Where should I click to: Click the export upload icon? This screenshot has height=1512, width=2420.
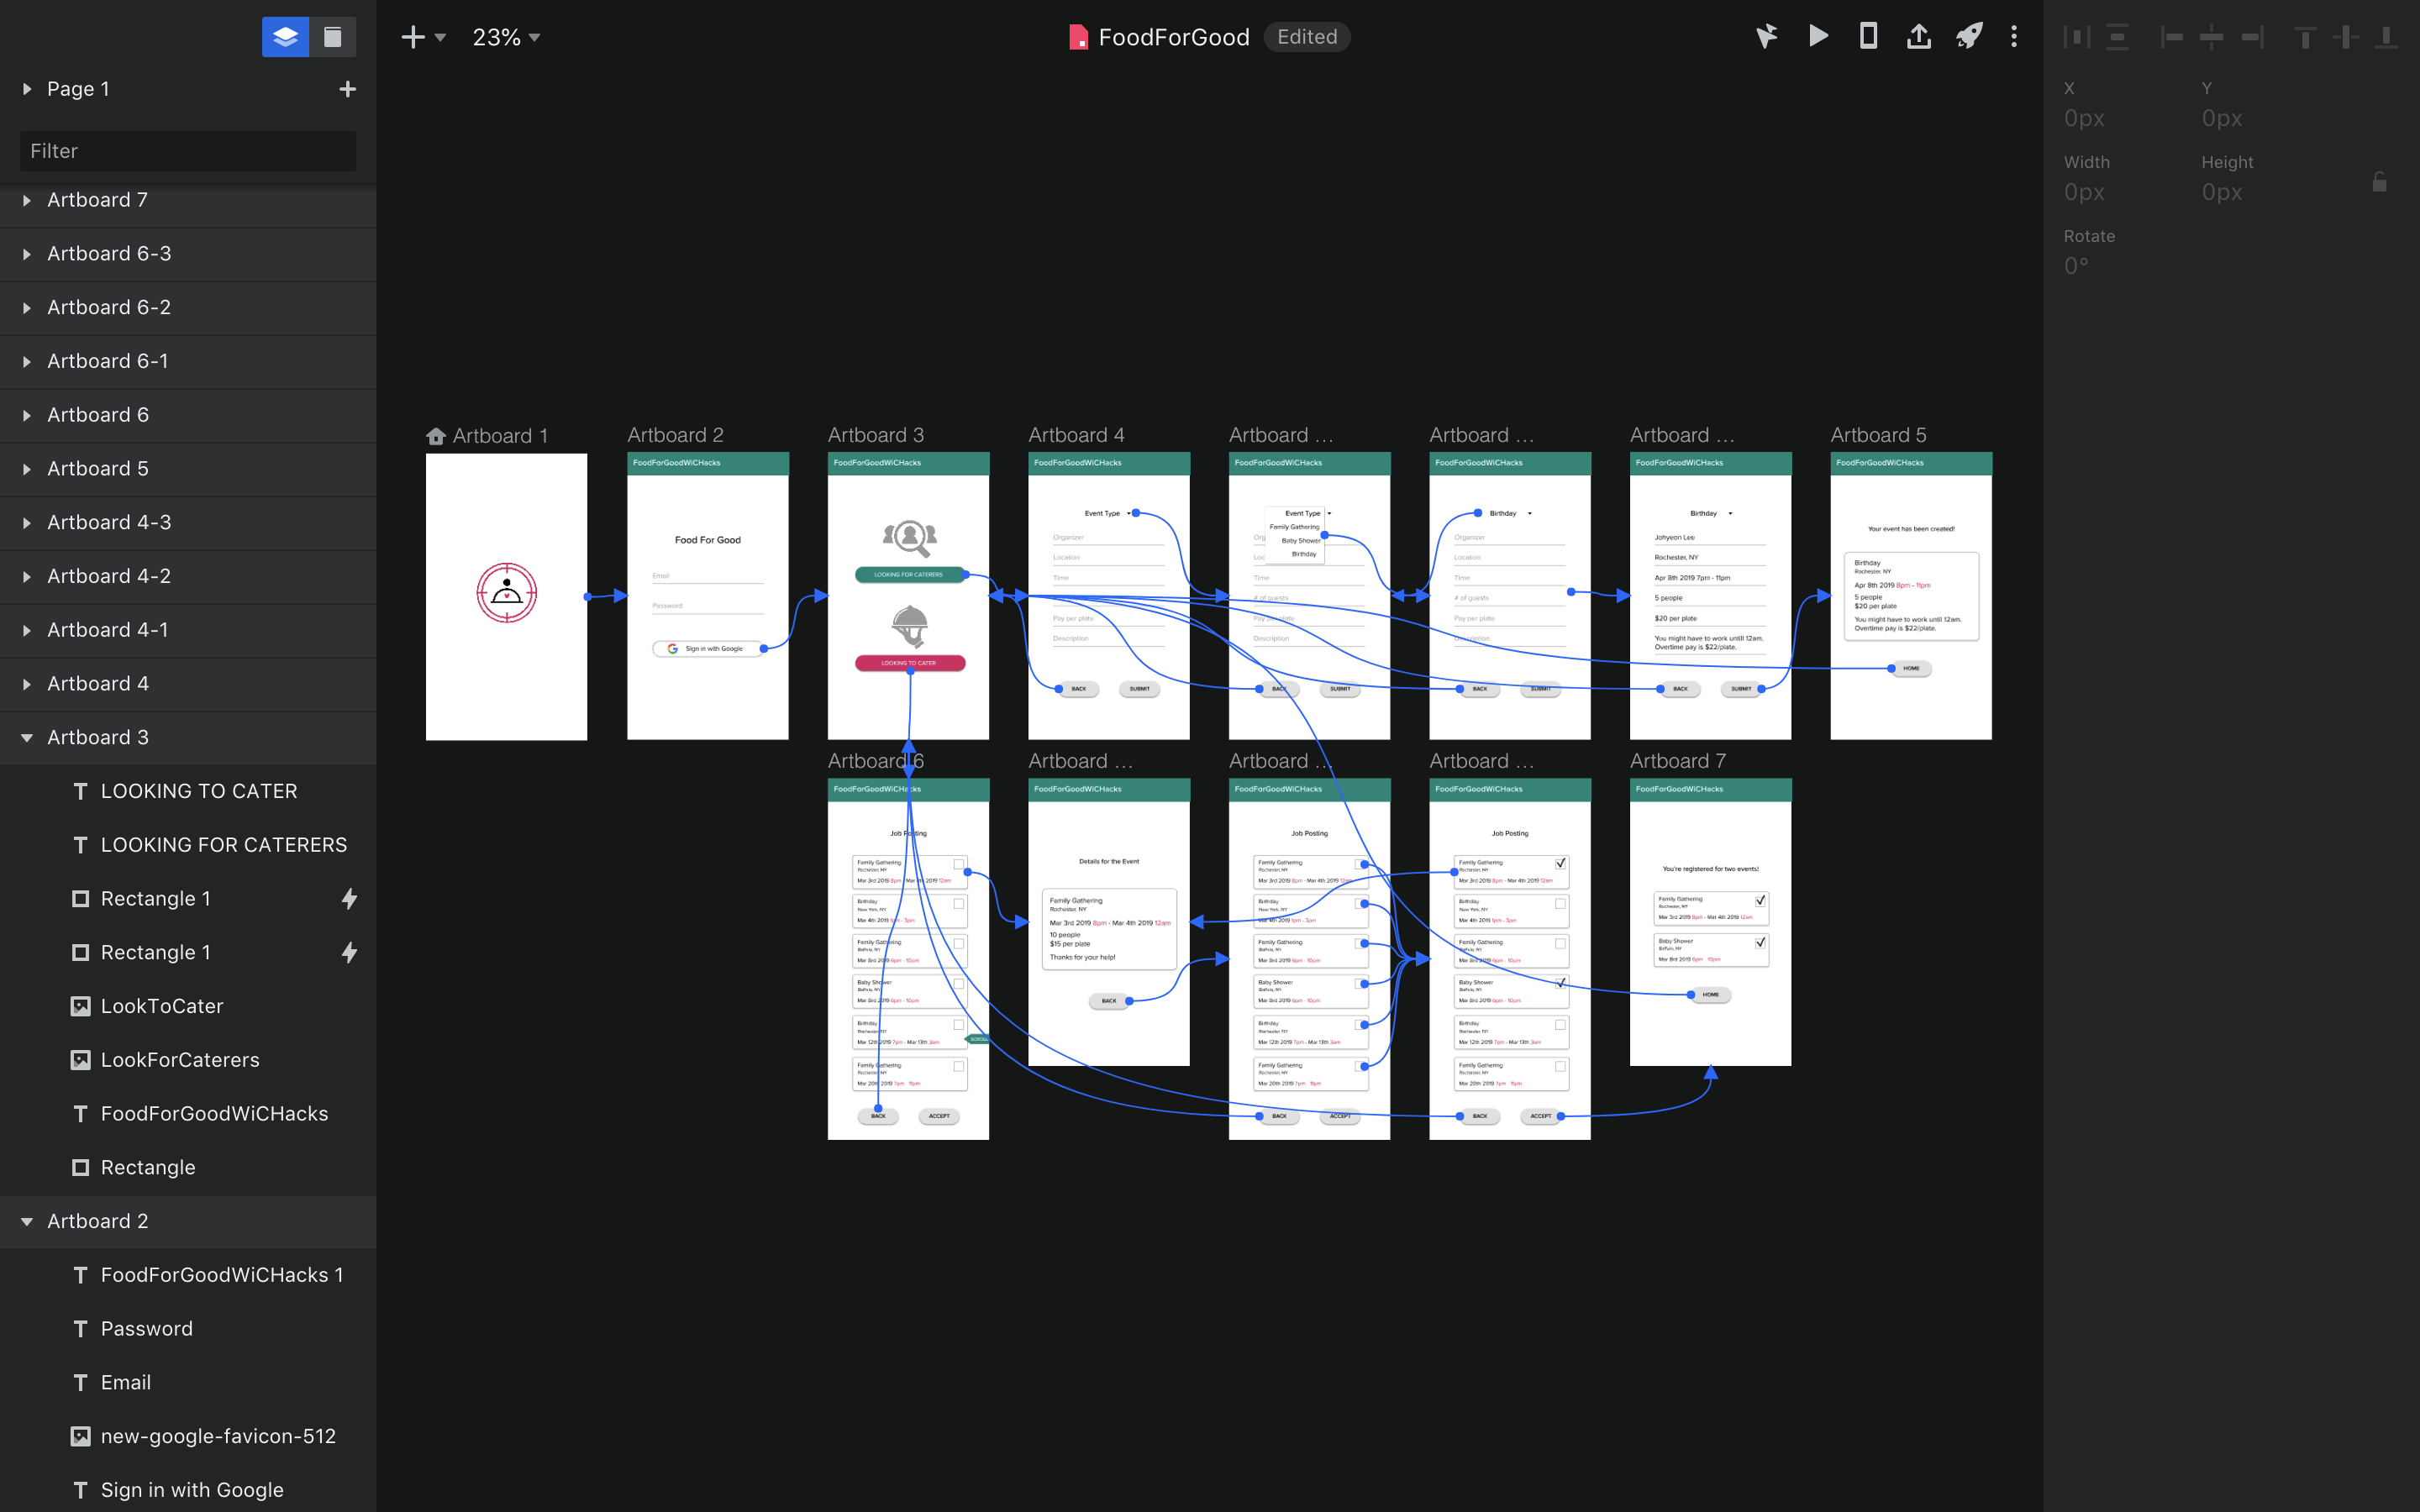[x=1918, y=37]
